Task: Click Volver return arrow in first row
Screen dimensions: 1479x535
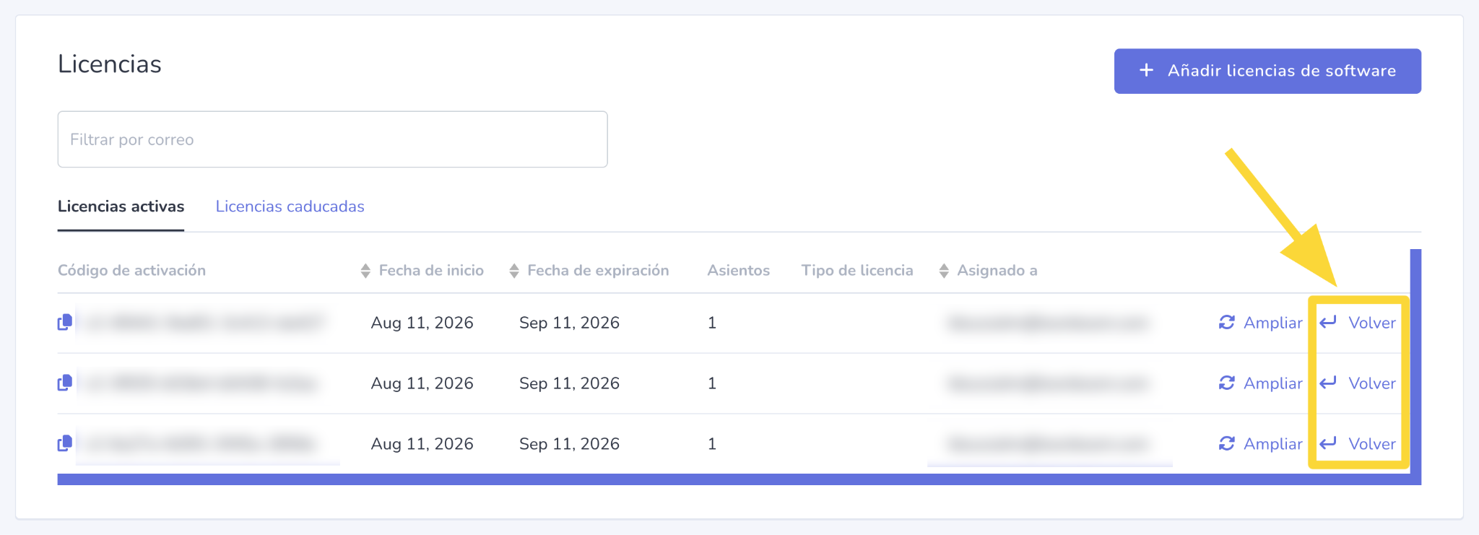Action: pyautogui.click(x=1328, y=322)
